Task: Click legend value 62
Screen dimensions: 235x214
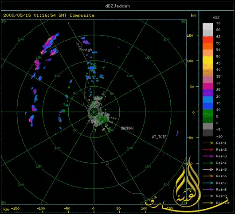Action: [x=218, y=37]
